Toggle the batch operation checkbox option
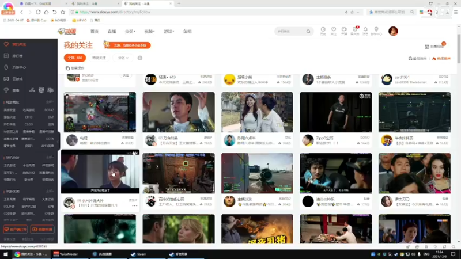Image resolution: width=461 pixels, height=259 pixels. click(75, 68)
